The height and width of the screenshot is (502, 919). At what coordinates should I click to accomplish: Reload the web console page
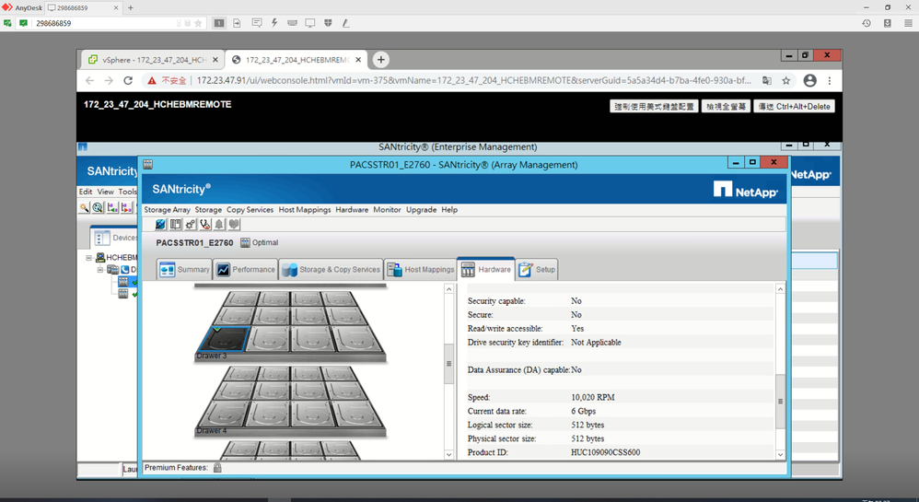coord(128,81)
